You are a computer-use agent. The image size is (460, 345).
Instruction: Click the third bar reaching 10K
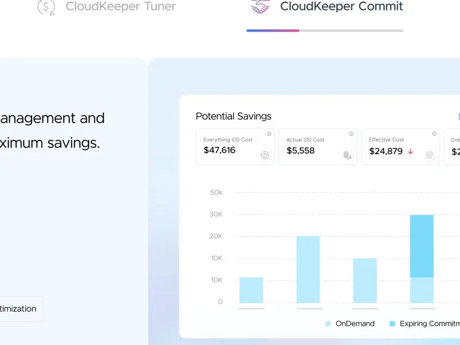365,281
